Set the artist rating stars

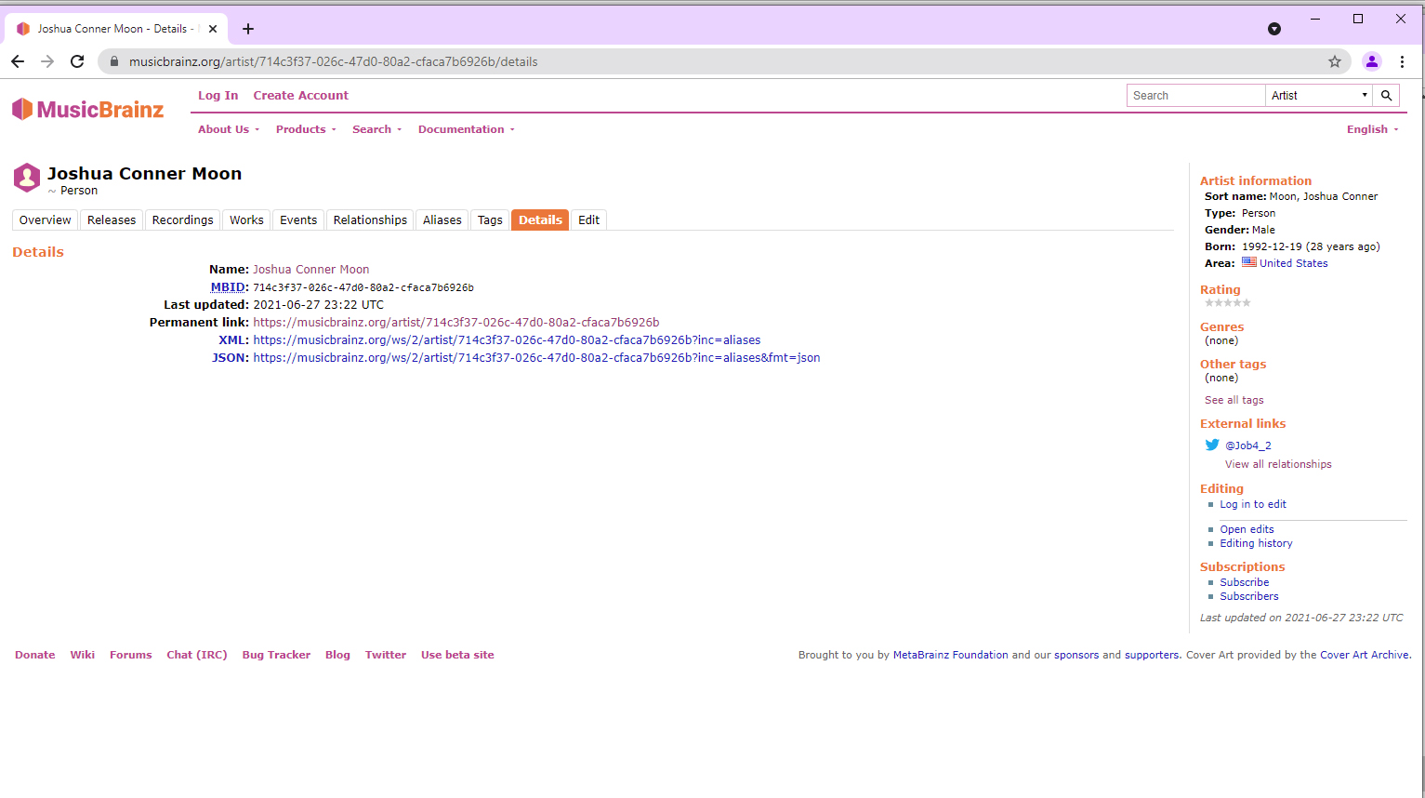[1227, 303]
